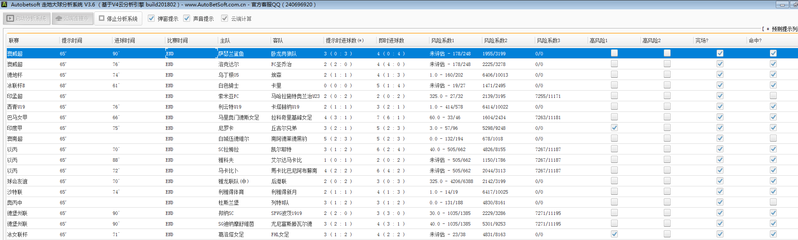798x240 pixels.
Task: Click the play icon on 启动分析系统
Action: (x=11, y=19)
